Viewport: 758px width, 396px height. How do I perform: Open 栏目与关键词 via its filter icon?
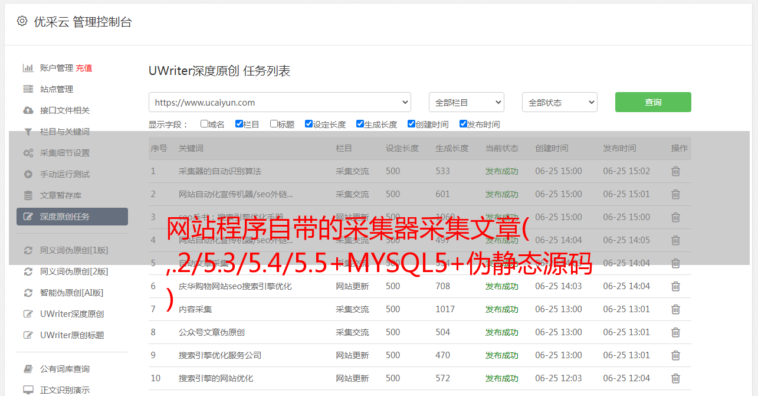click(x=28, y=132)
